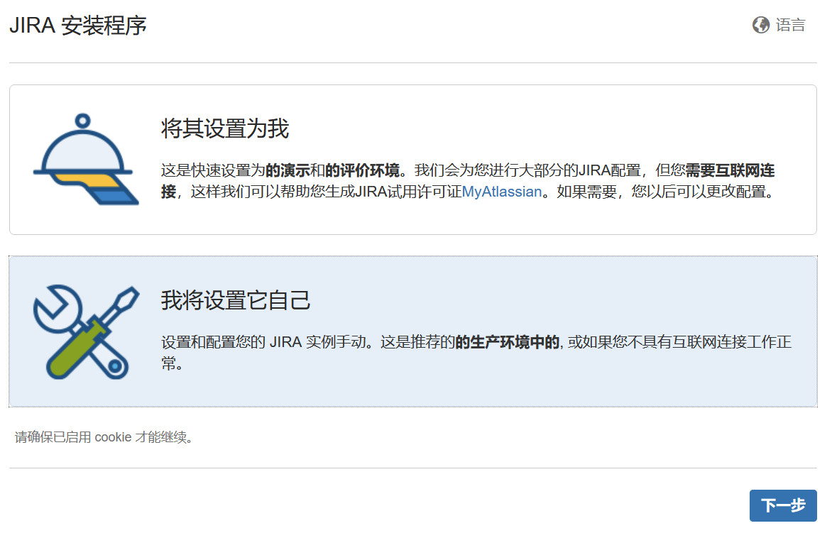Open the 语言 language selector

(779, 25)
